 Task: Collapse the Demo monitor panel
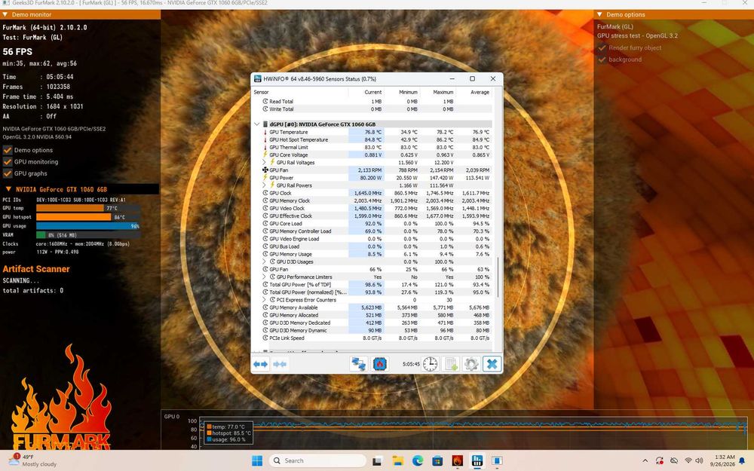(x=5, y=14)
